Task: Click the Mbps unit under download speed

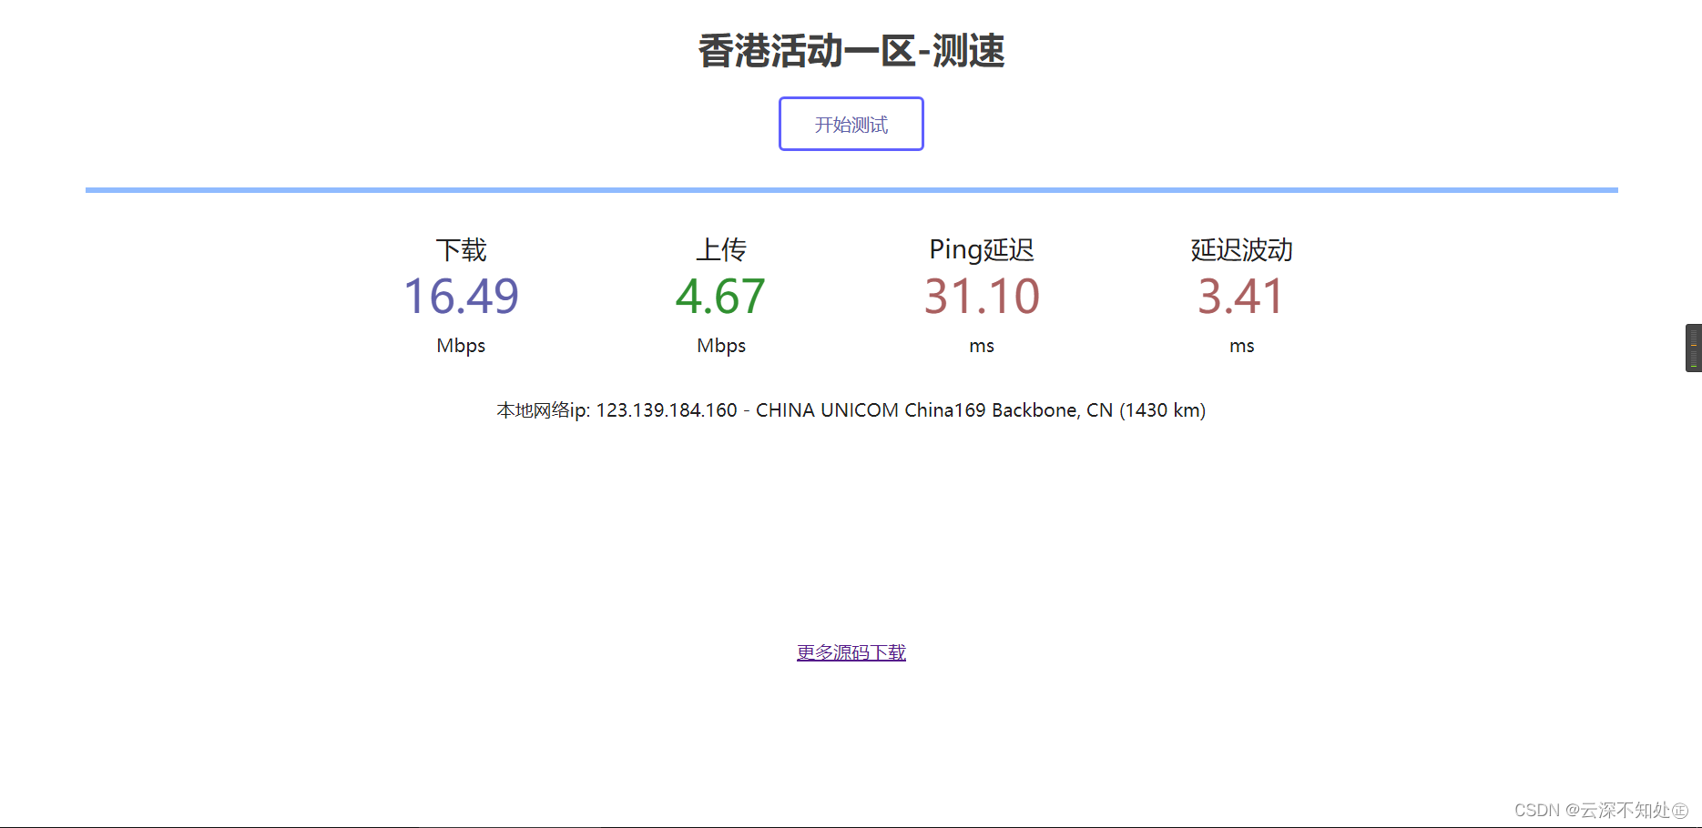Action: coord(461,346)
